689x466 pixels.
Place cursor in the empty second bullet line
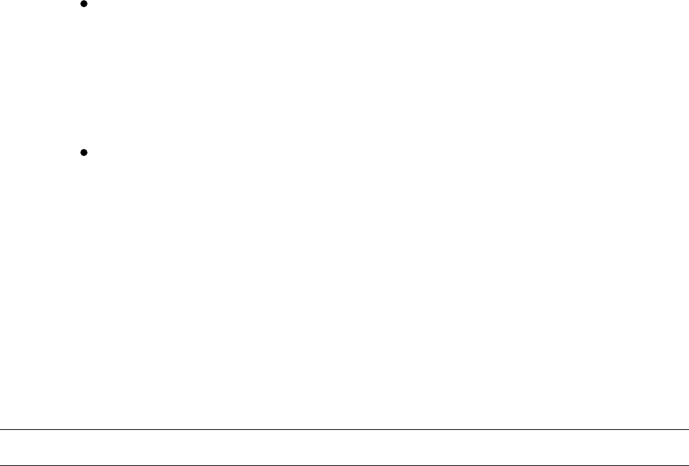pyautogui.click(x=386, y=153)
